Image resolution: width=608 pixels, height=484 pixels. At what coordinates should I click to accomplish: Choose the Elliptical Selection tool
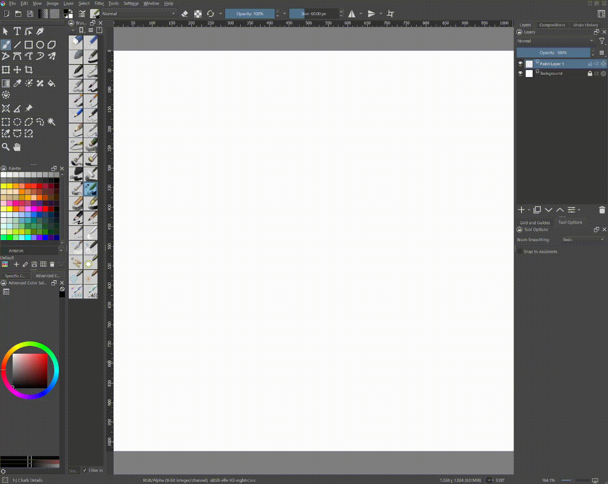pyautogui.click(x=17, y=121)
